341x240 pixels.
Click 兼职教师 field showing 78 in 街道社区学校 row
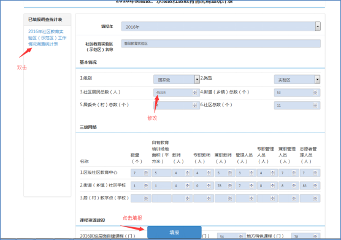(224, 185)
